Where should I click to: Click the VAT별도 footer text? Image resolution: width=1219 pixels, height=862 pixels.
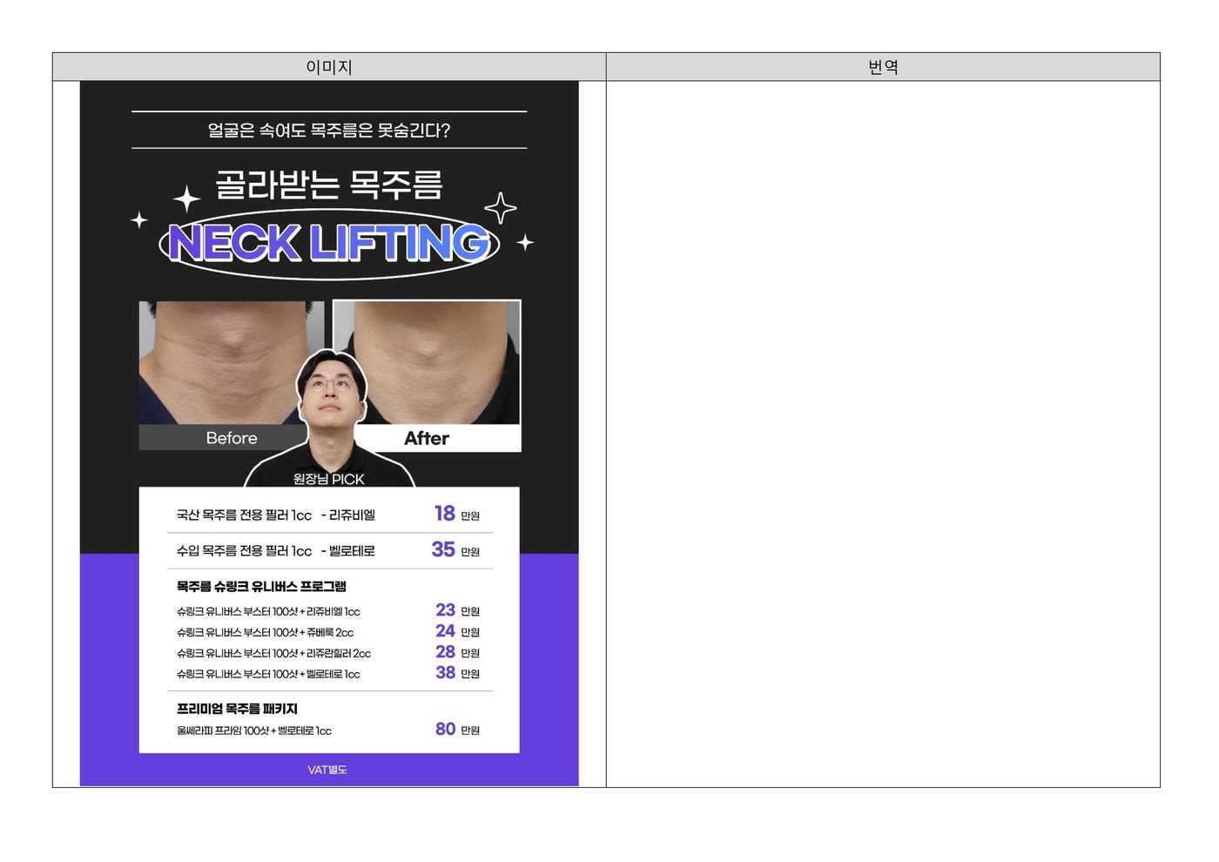click(327, 770)
